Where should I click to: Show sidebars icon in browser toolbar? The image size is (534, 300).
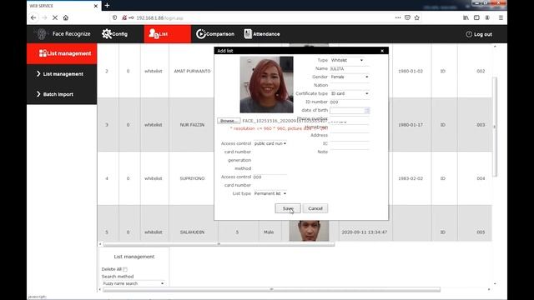(x=476, y=17)
